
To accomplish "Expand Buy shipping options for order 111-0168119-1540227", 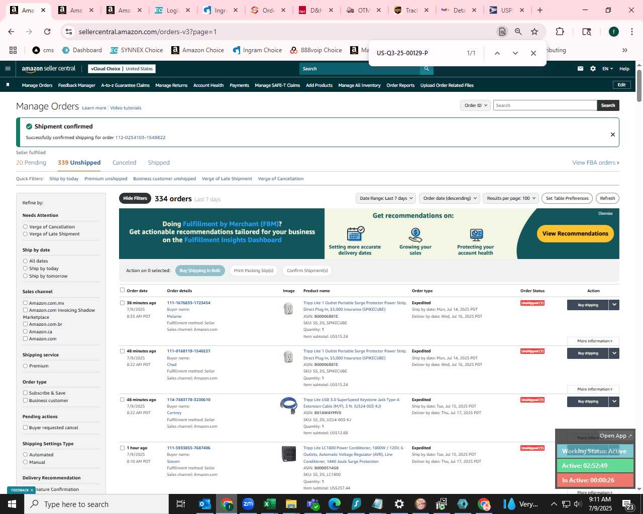I will (x=614, y=353).
